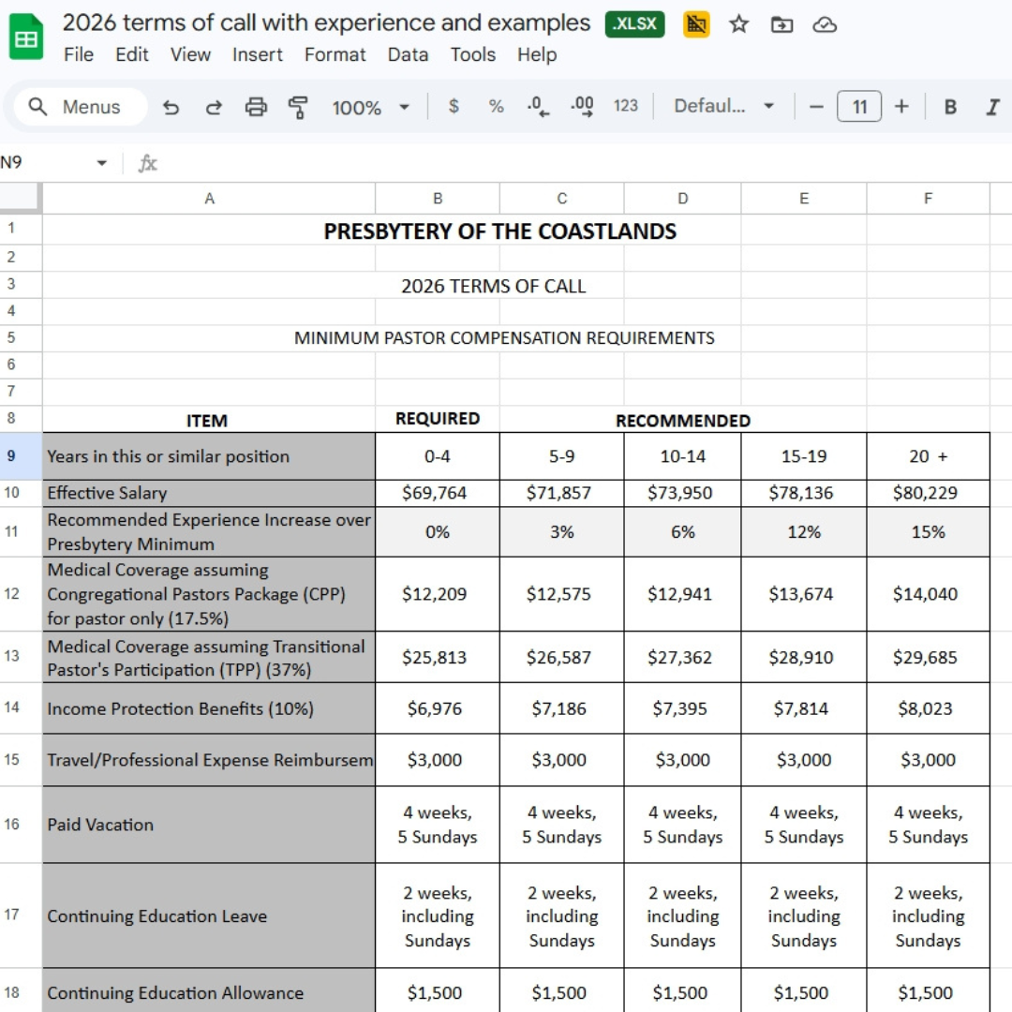Click the $69,764 salary cell
Viewport: 1012px width, 1012px height.
click(x=438, y=493)
